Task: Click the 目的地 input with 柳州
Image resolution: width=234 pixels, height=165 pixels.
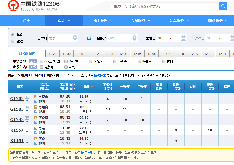Action: pyautogui.click(x=122, y=38)
